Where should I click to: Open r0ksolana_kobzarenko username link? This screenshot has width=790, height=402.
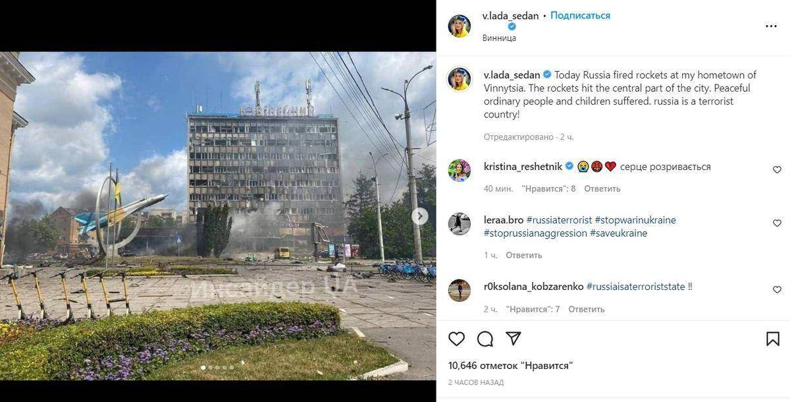click(533, 287)
